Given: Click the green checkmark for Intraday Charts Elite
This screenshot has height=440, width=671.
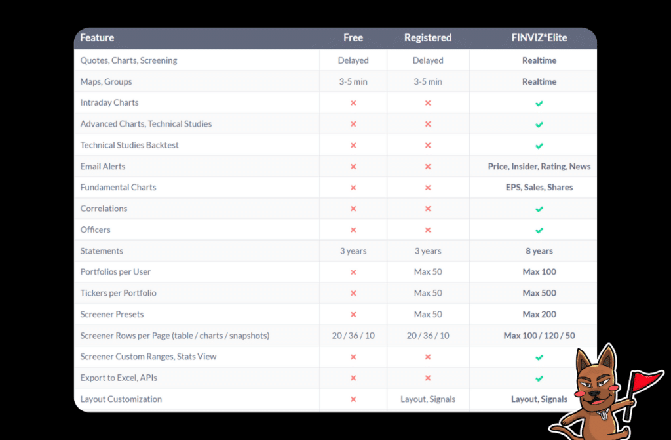Looking at the screenshot, I should [539, 102].
